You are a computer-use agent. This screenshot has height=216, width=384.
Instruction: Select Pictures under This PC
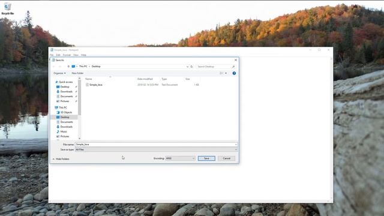(x=65, y=136)
